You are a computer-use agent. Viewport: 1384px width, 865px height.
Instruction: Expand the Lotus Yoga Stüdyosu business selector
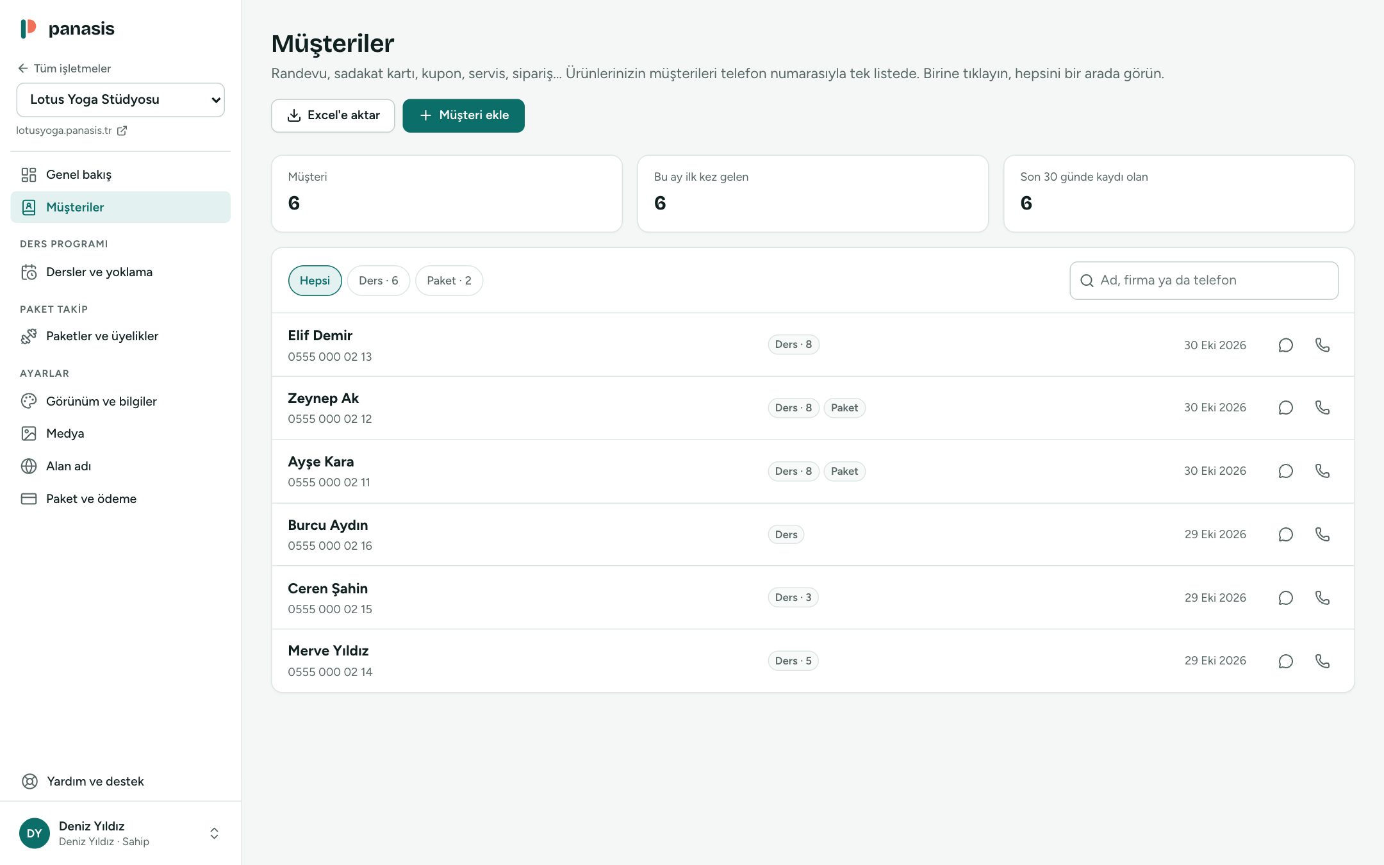tap(120, 99)
